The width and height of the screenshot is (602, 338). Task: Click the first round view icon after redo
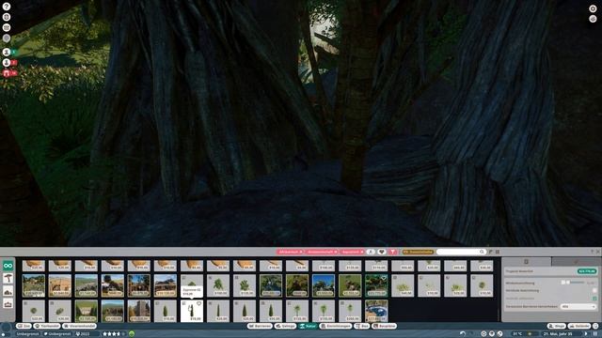483,334
